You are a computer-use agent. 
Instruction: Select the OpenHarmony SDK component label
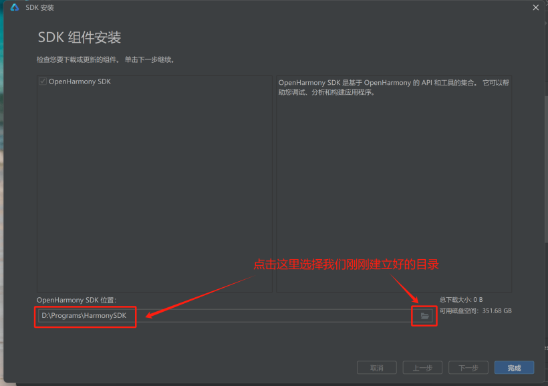pos(80,81)
